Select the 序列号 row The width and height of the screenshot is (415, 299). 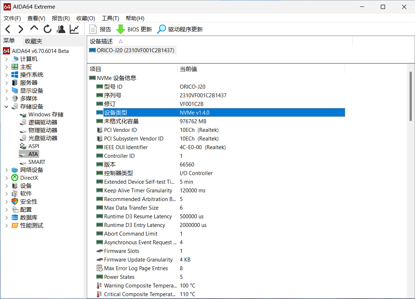(x=220, y=95)
